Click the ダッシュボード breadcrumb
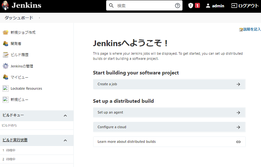 [19, 18]
